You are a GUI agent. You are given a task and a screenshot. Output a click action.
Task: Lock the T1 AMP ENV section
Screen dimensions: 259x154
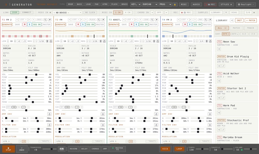[49, 114]
